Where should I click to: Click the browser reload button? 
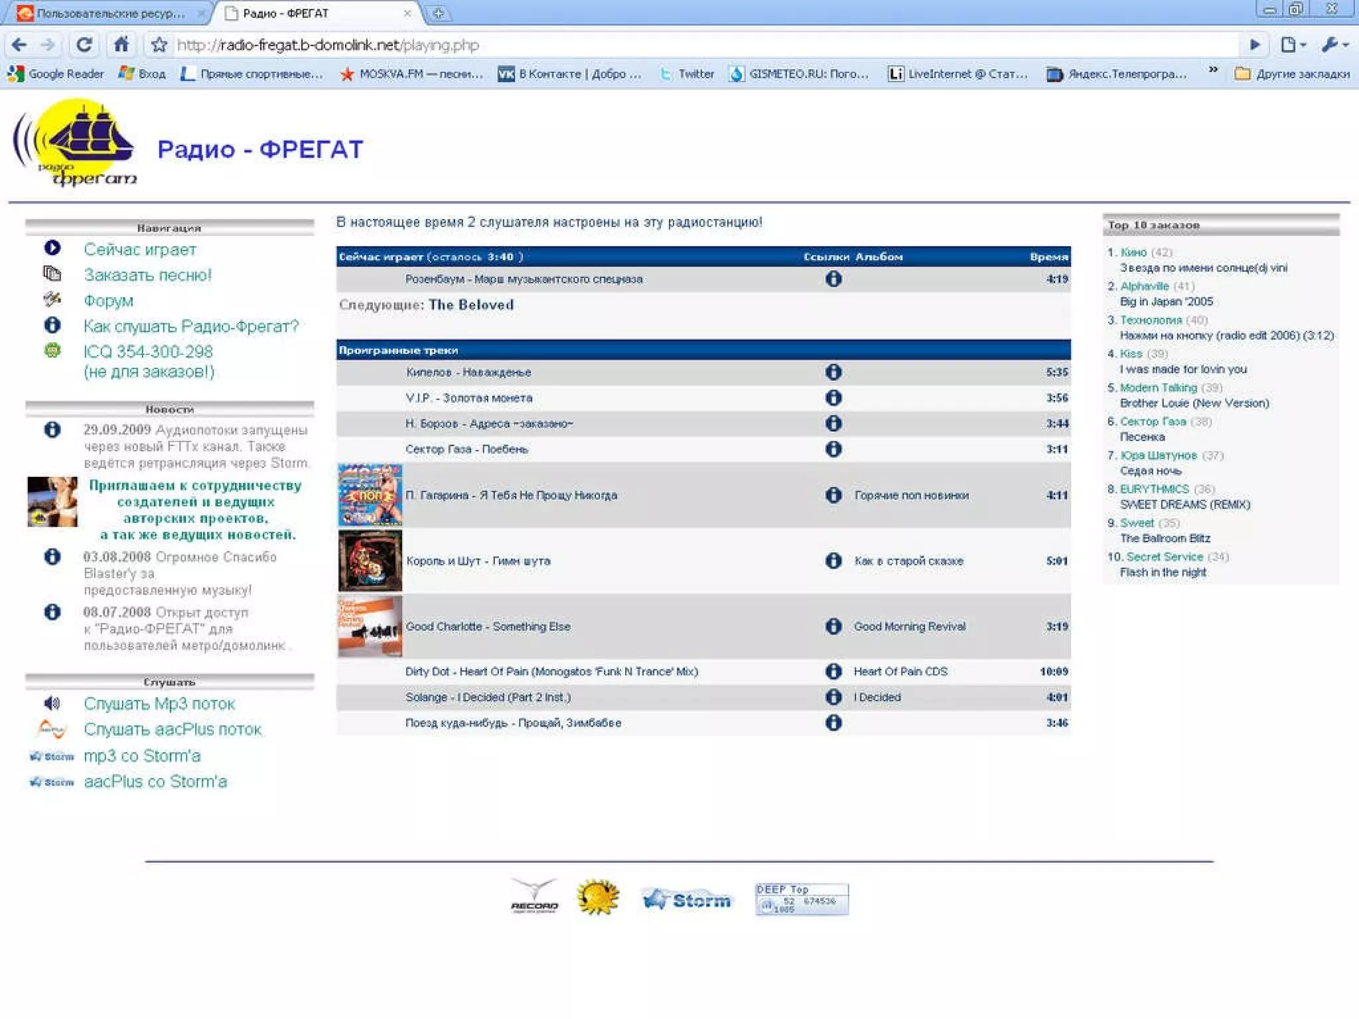coord(84,45)
